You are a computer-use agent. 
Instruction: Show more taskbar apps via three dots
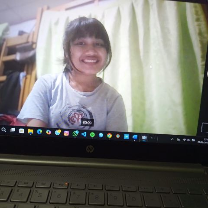153,138
